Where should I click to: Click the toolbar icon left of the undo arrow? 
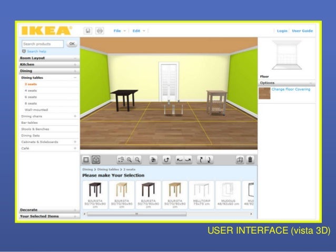pos(153,160)
